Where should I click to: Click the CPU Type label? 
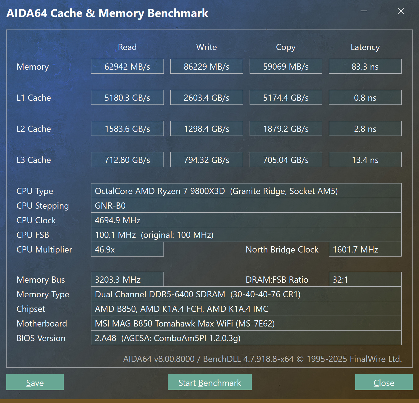point(35,191)
